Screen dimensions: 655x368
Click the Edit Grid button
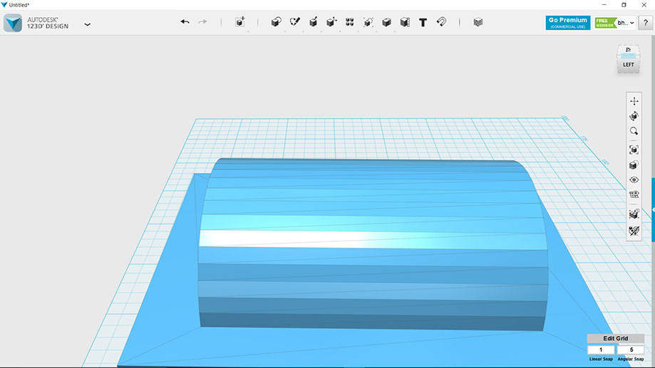[615, 338]
